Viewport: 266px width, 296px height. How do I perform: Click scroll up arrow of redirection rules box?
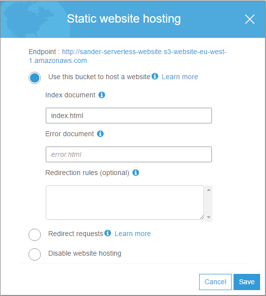click(x=208, y=190)
